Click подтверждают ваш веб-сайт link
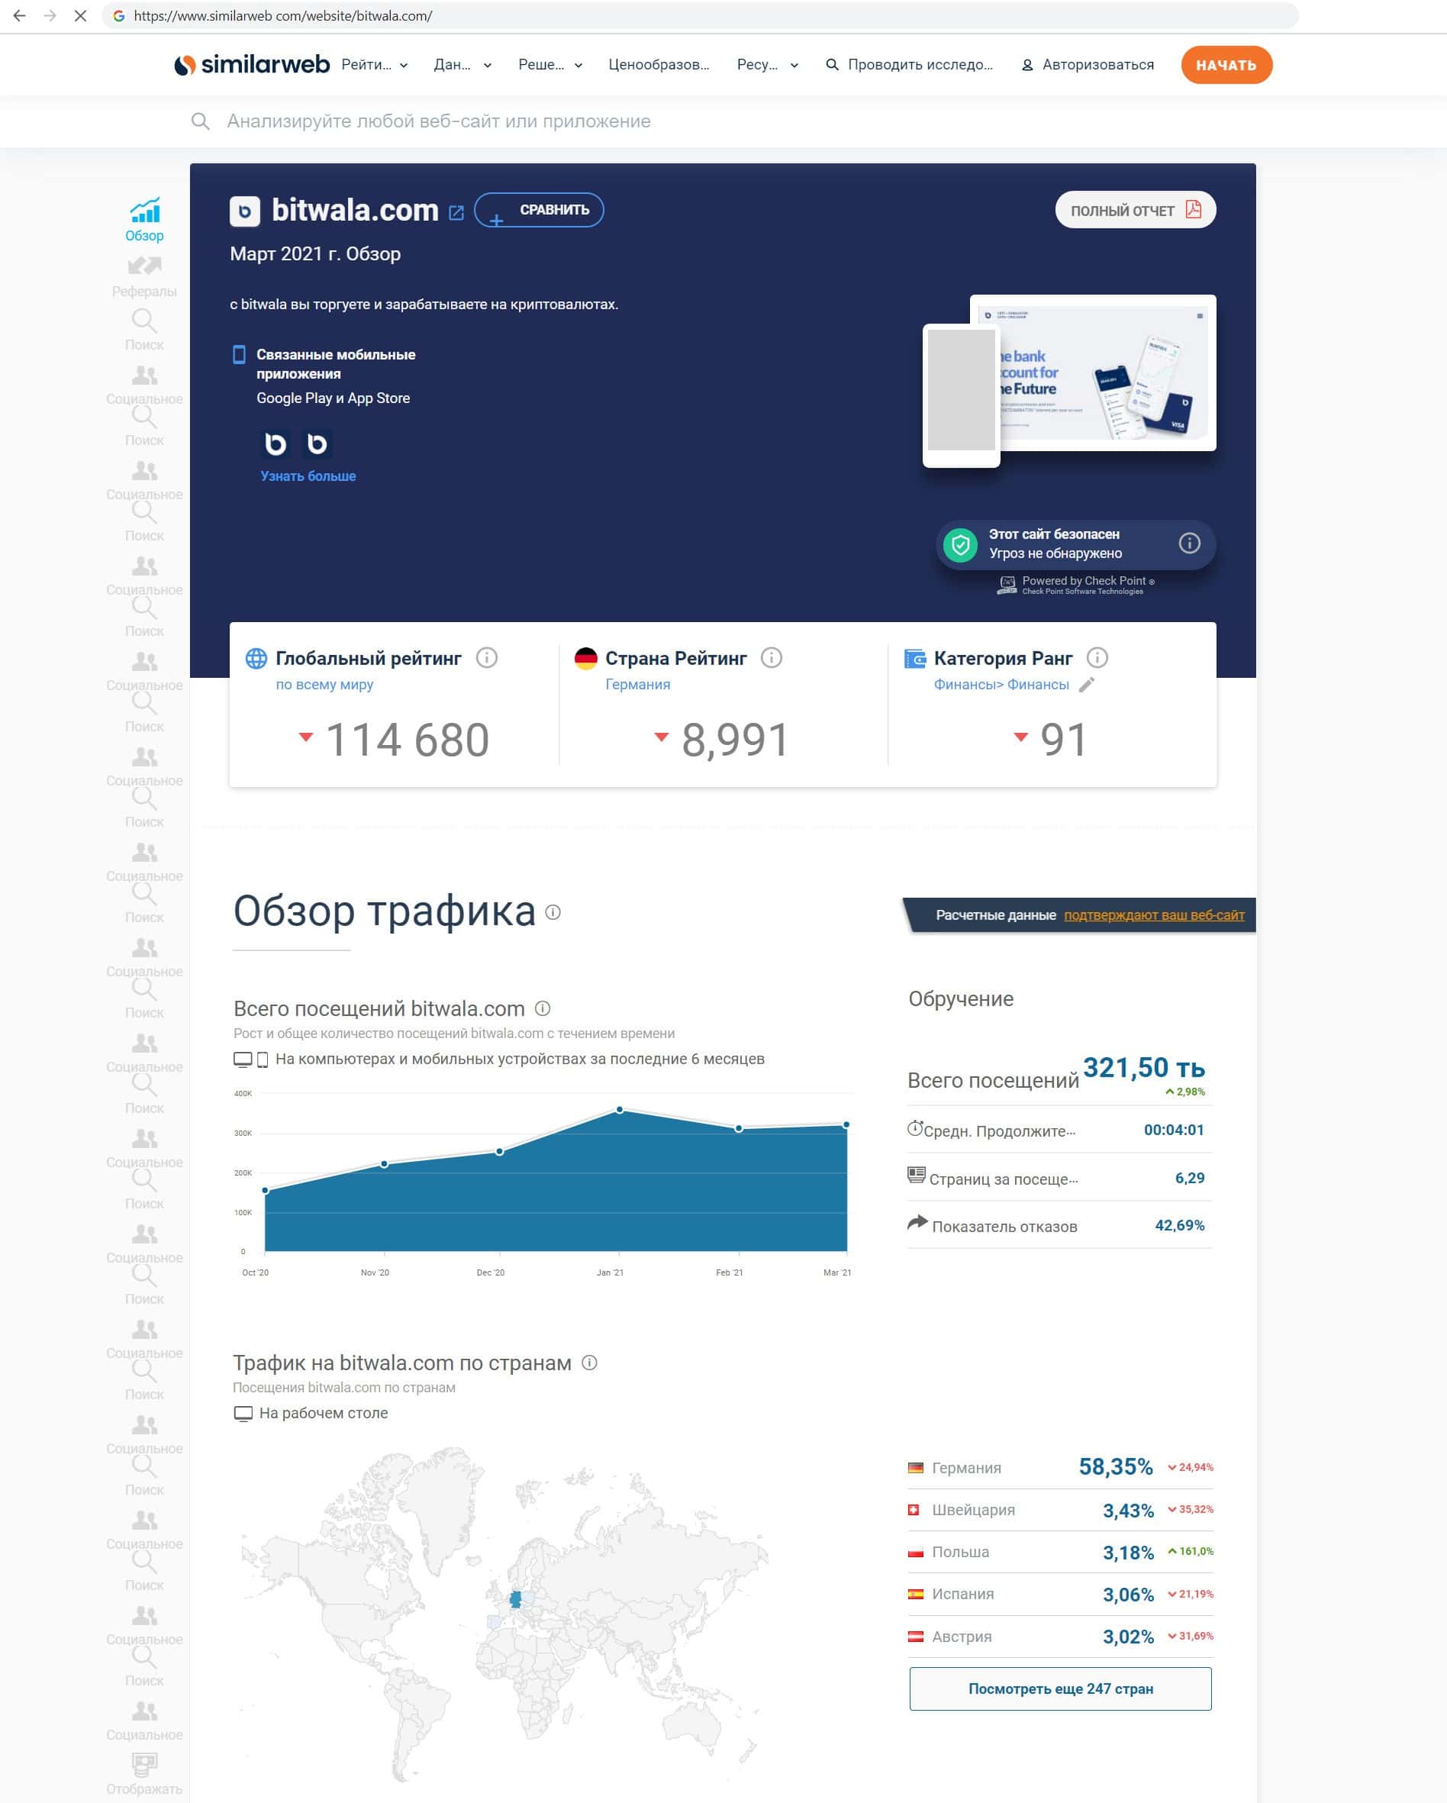The image size is (1447, 1803). click(x=1155, y=915)
